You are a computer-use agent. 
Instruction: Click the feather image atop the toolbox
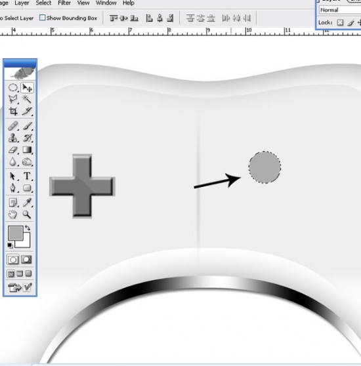(x=24, y=73)
